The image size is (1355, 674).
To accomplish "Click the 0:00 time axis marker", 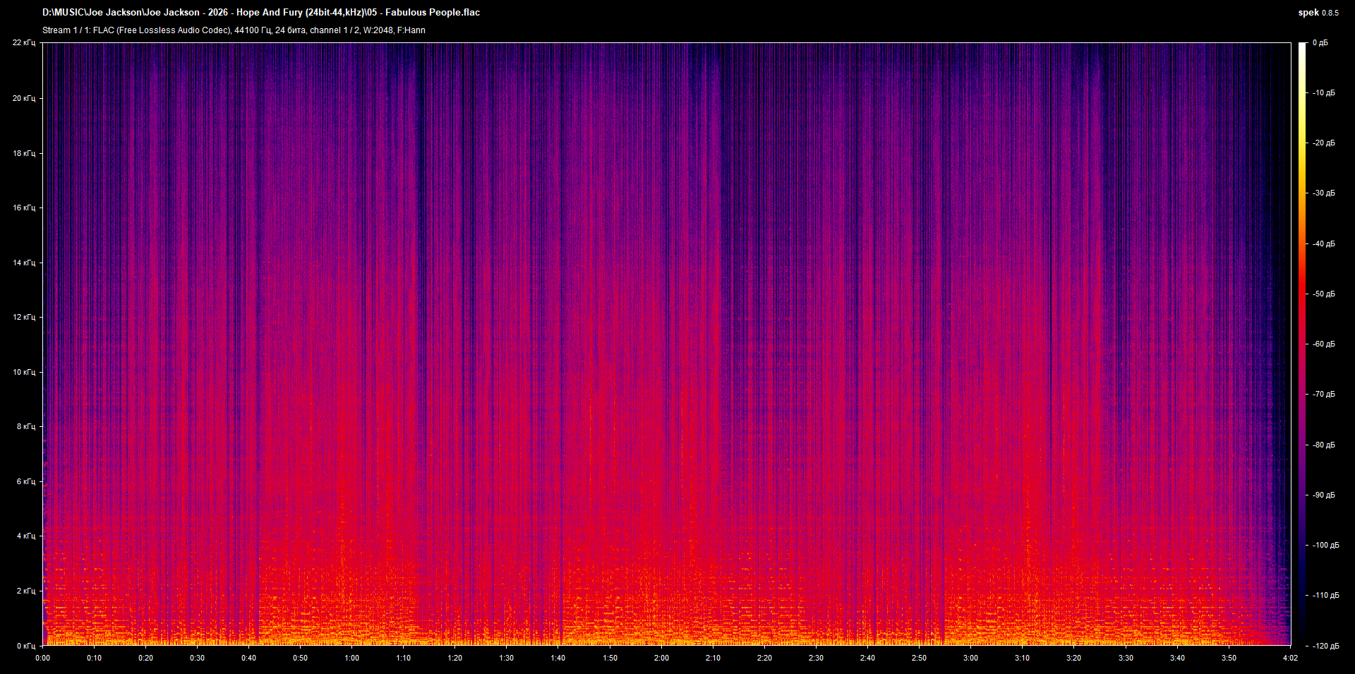I will 42,658.
